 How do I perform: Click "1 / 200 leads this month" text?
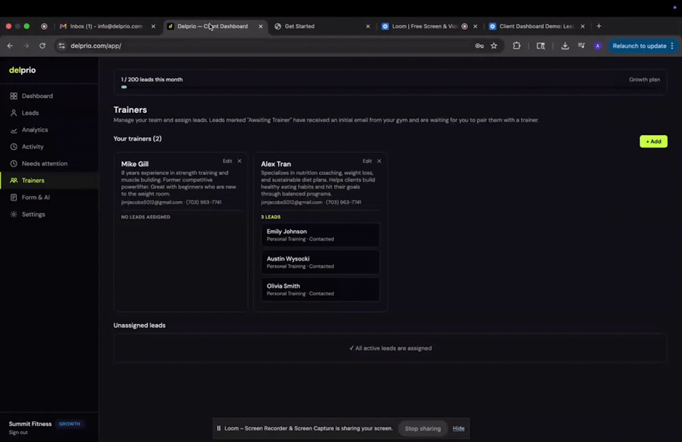152,79
